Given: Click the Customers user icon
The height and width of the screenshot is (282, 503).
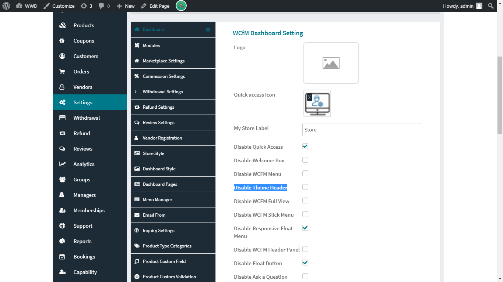Looking at the screenshot, I should 62,56.
